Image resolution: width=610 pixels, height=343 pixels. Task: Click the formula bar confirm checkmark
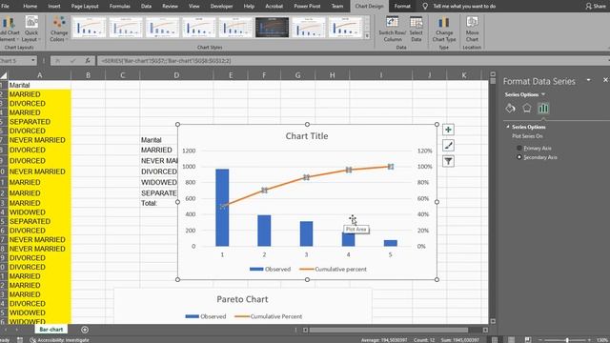(72, 61)
